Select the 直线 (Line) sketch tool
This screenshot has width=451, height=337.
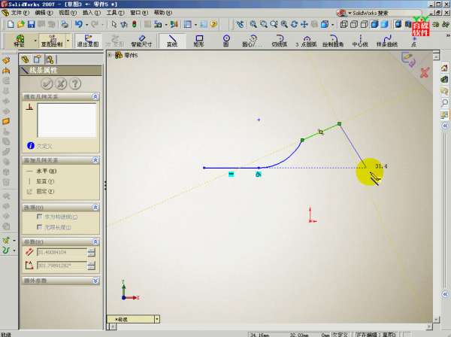point(172,39)
